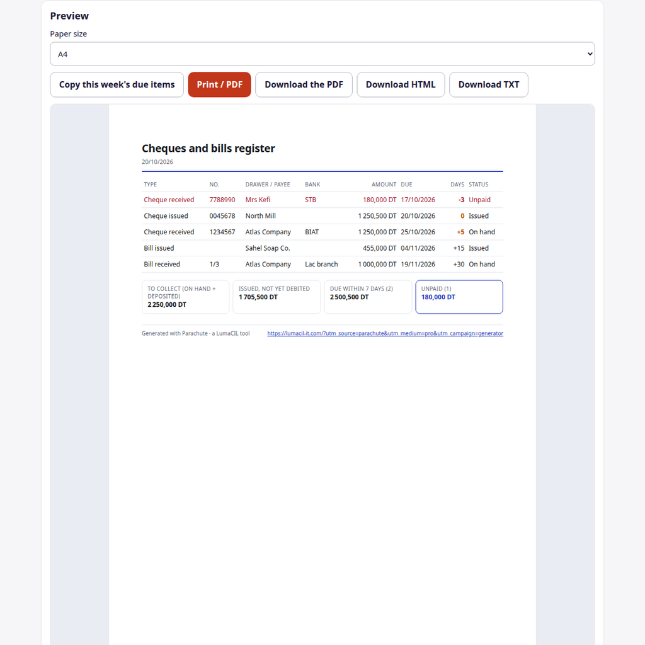Click the due date 04/11/2026
Image resolution: width=645 pixels, height=645 pixels.
[x=418, y=248]
